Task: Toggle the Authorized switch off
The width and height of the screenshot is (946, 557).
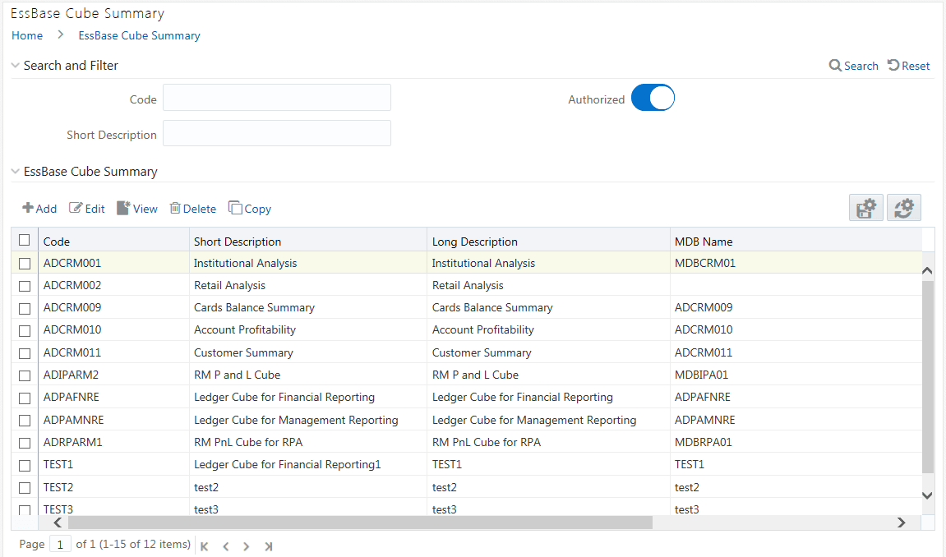Action: (653, 99)
